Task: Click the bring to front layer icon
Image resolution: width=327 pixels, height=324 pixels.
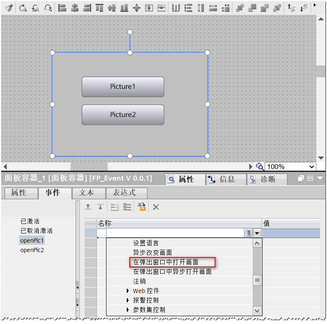Action: coord(240,7)
